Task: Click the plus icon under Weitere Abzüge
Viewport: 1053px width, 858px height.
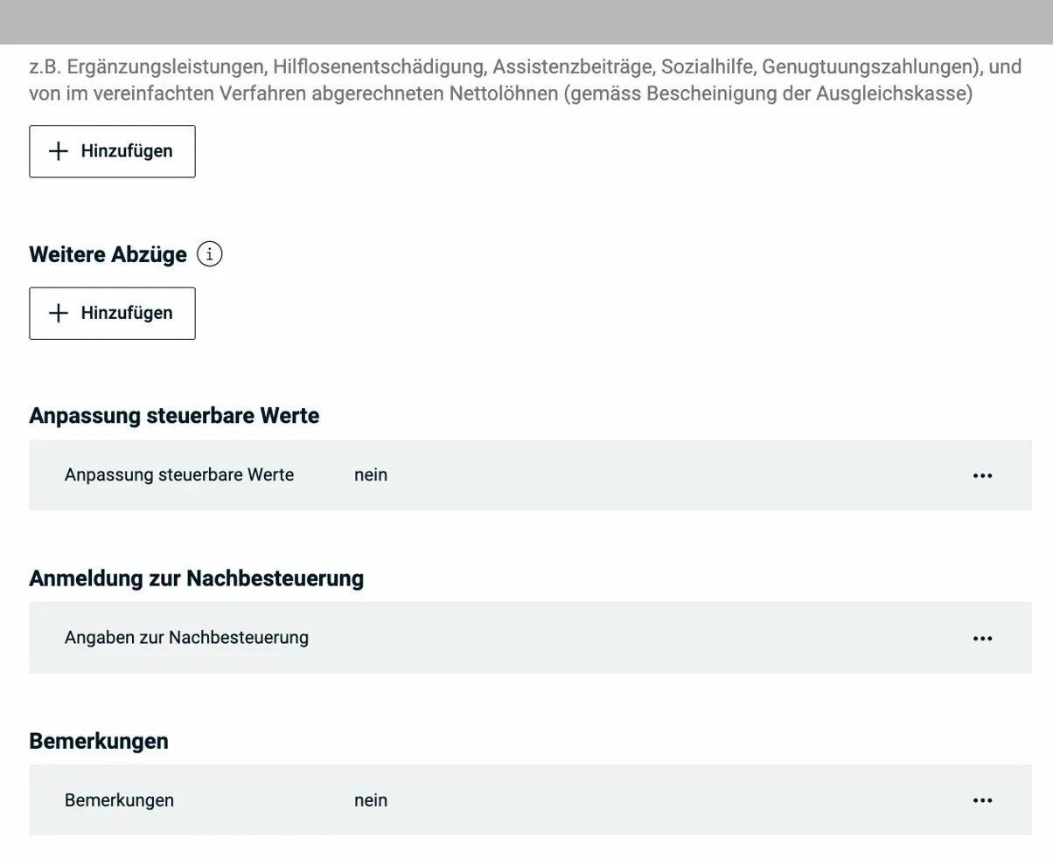Action: 58,313
